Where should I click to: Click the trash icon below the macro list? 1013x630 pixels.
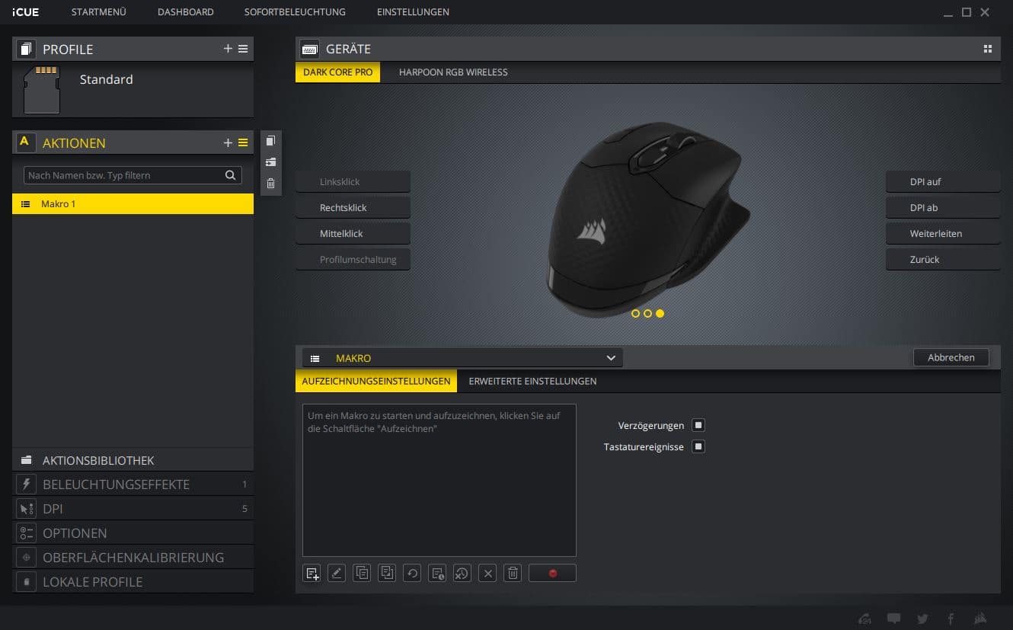pyautogui.click(x=513, y=573)
